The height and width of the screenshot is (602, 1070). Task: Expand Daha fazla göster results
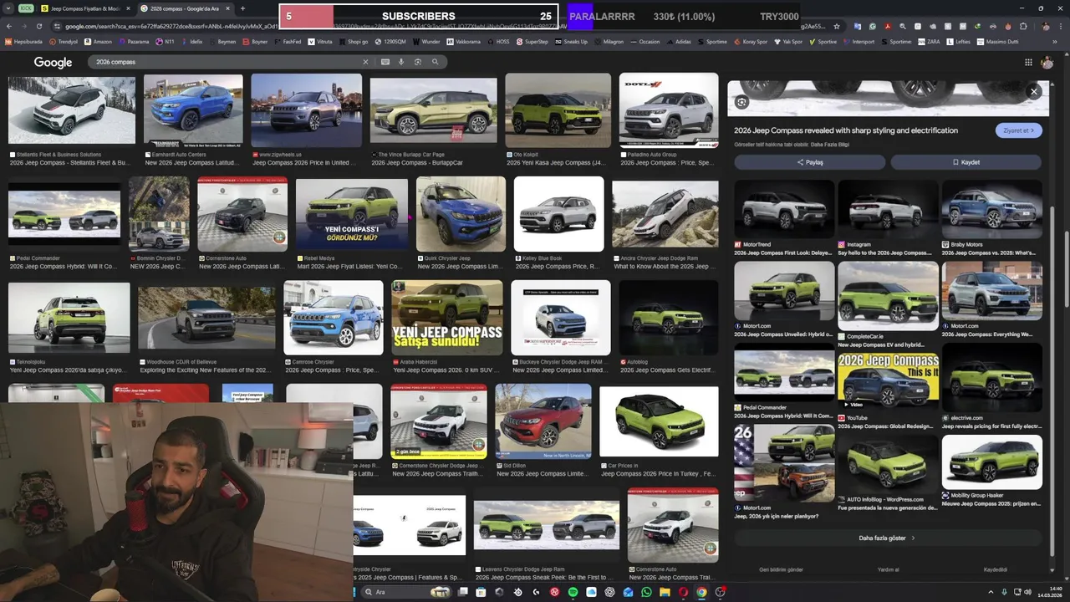click(x=888, y=538)
